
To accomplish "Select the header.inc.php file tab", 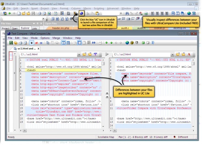I will click(x=61, y=28).
